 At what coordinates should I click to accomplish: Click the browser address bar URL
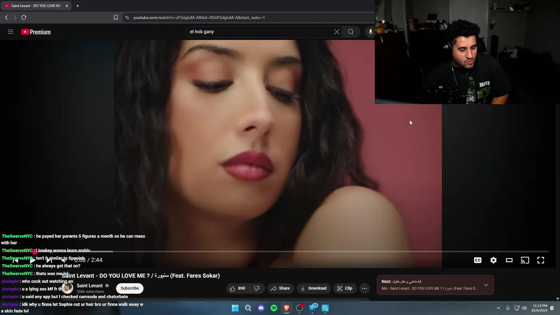[x=199, y=17]
